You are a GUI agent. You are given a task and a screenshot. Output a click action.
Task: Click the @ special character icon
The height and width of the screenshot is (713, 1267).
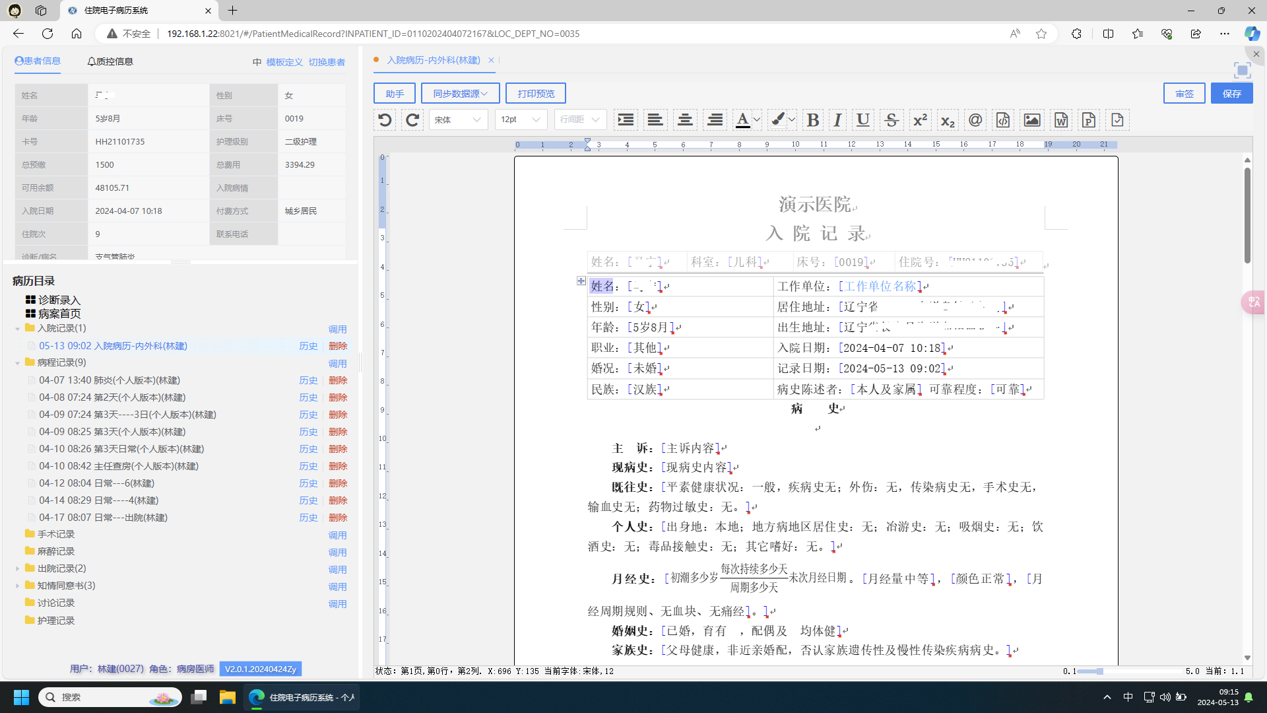click(x=975, y=119)
